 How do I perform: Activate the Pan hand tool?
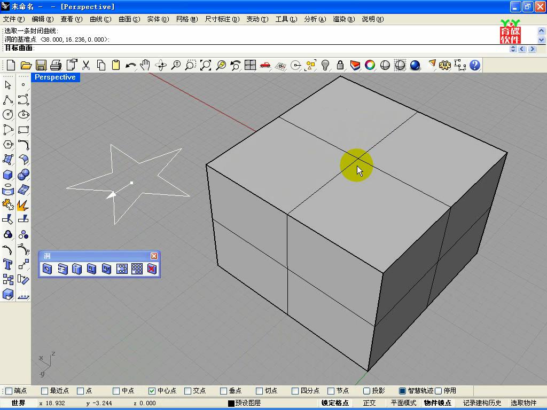[x=145, y=65]
